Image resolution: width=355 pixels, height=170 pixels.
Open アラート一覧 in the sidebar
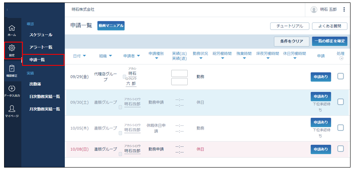[x=41, y=47]
